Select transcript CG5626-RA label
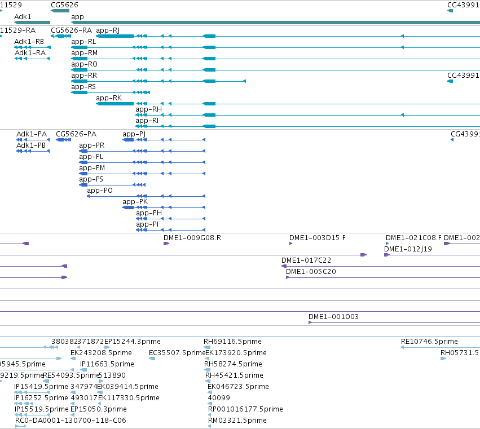480x429 pixels. pyautogui.click(x=71, y=30)
